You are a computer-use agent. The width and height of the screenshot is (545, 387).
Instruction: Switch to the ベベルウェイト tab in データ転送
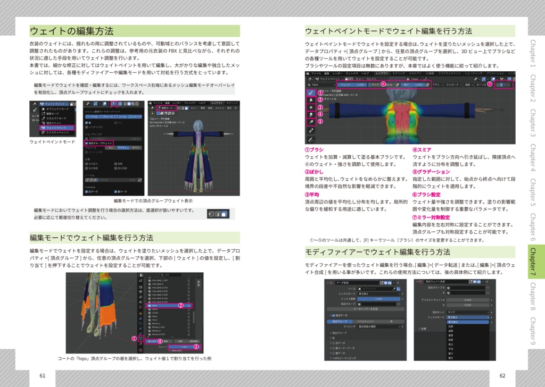pos(365,322)
